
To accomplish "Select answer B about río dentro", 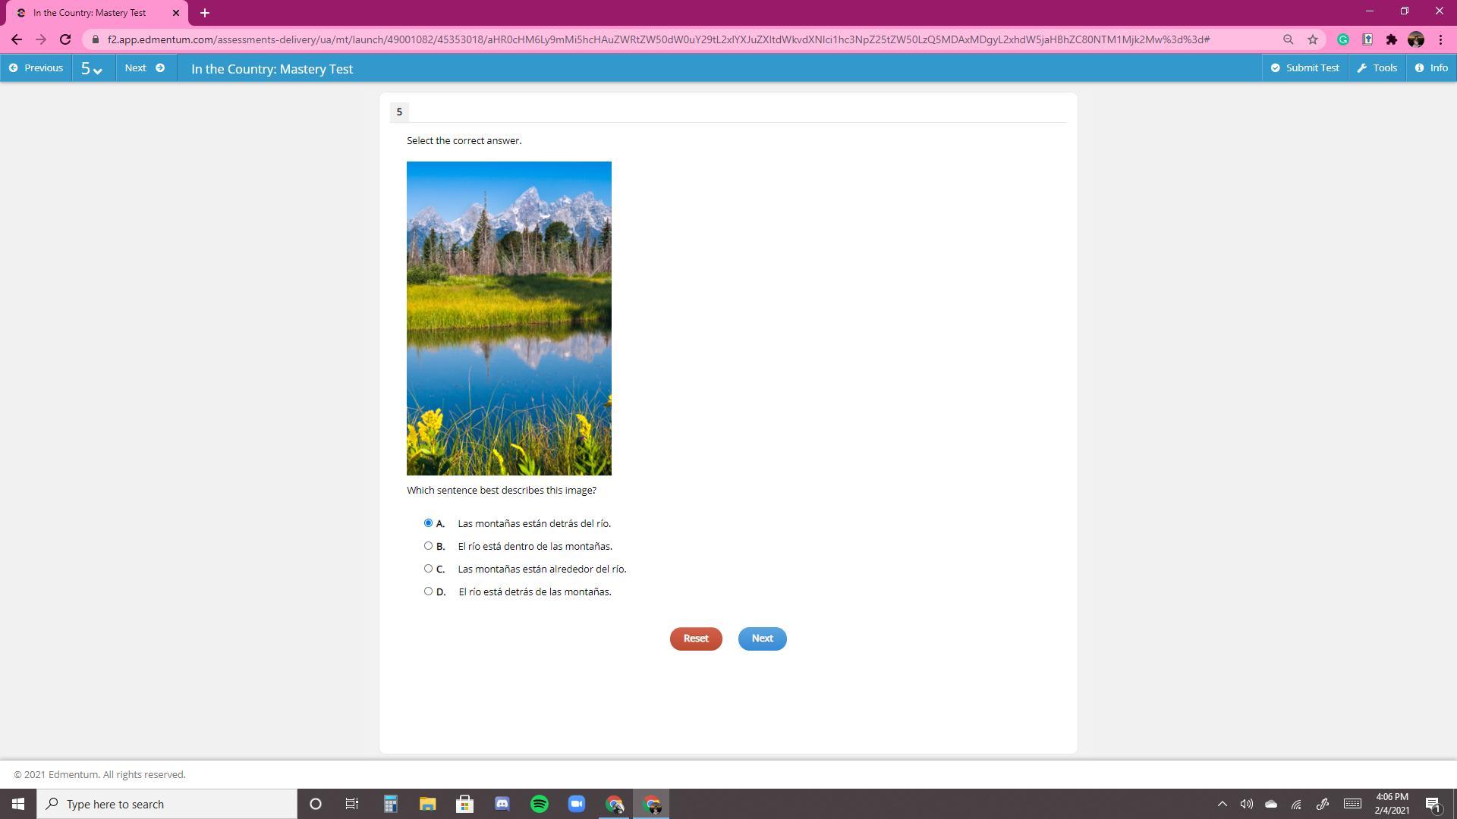I will tap(428, 546).
